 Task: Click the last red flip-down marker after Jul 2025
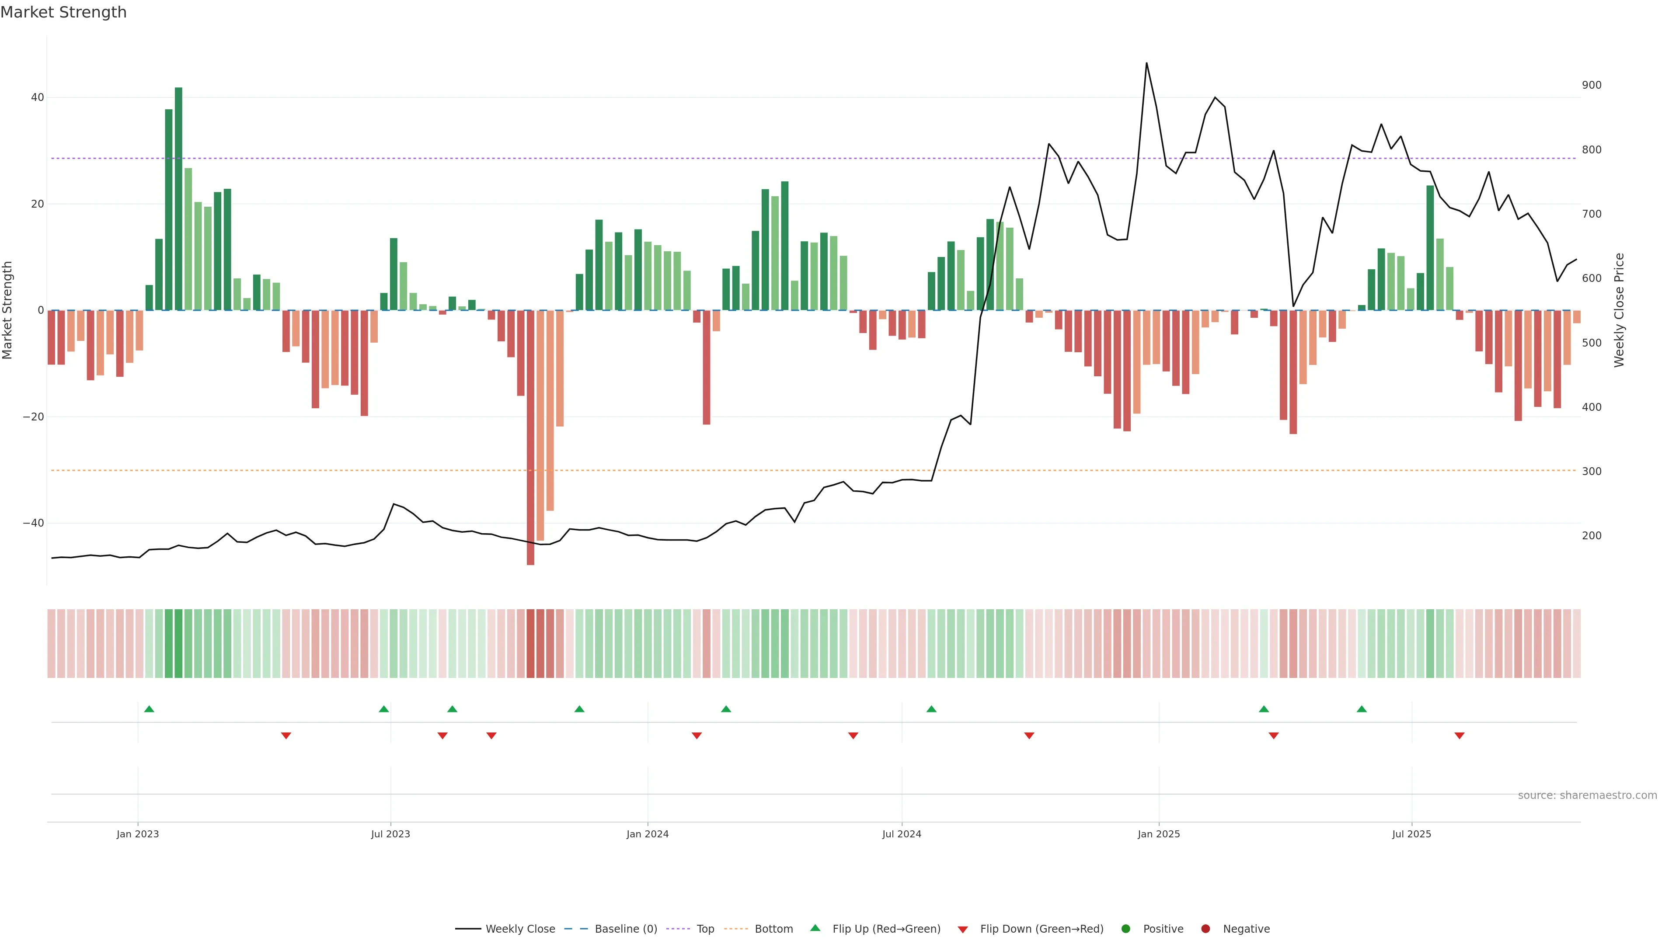1460,736
